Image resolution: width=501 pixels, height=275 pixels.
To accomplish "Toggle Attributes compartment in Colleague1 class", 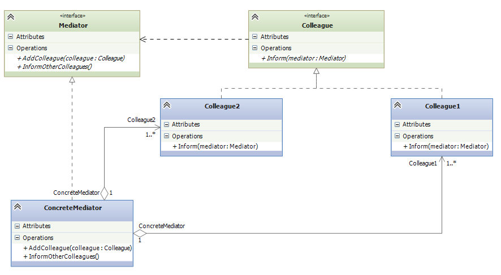I will coord(398,124).
